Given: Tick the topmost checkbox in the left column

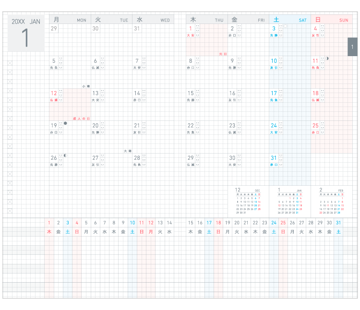Looking at the screenshot, I should (x=10, y=63).
